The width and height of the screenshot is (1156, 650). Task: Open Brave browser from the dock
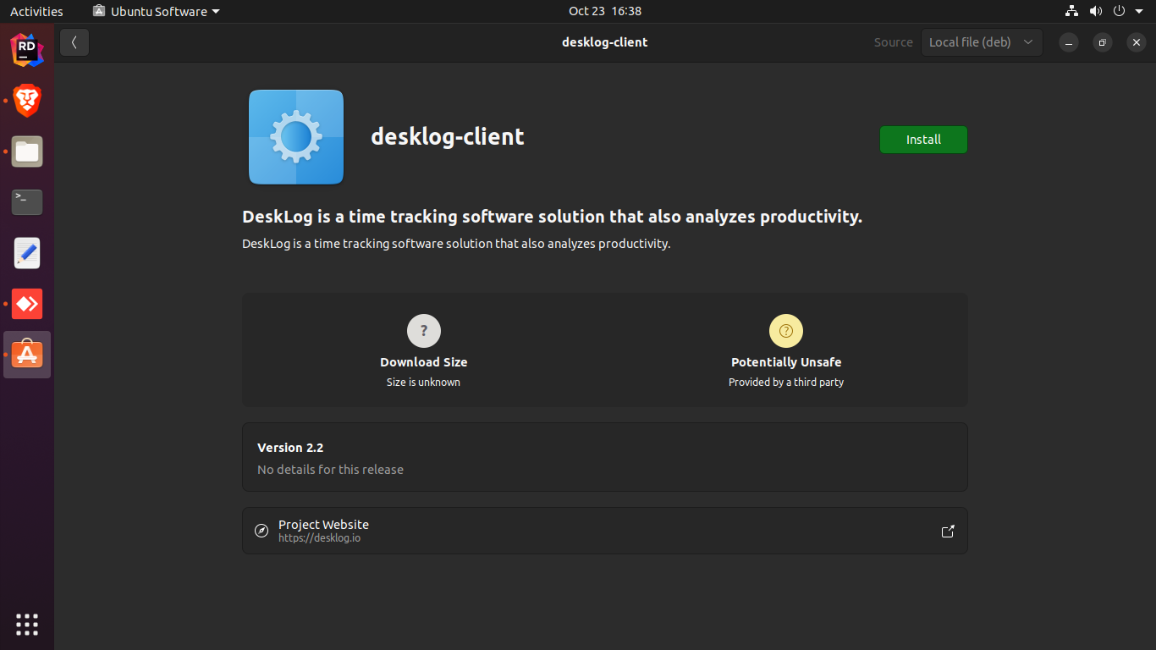(x=27, y=101)
